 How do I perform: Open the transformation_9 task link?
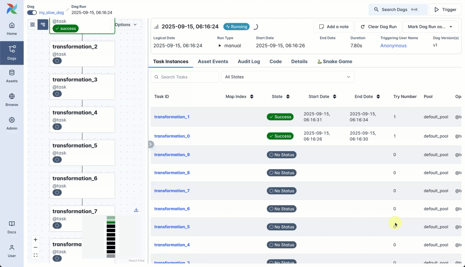click(x=172, y=154)
